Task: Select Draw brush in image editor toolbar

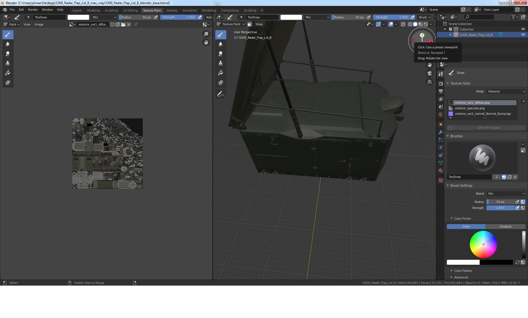Action: [x=8, y=35]
